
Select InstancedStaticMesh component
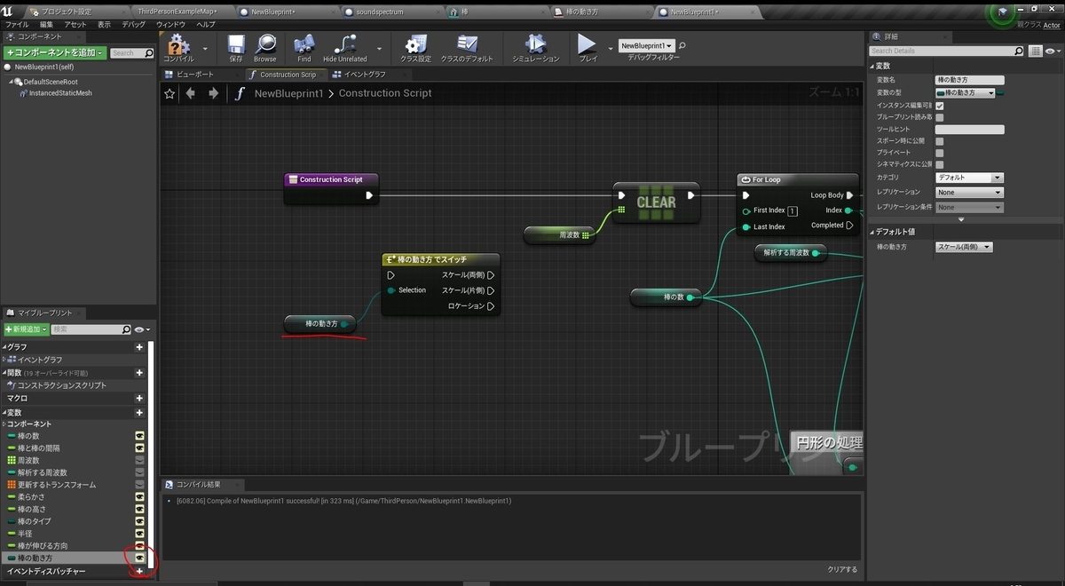click(60, 93)
